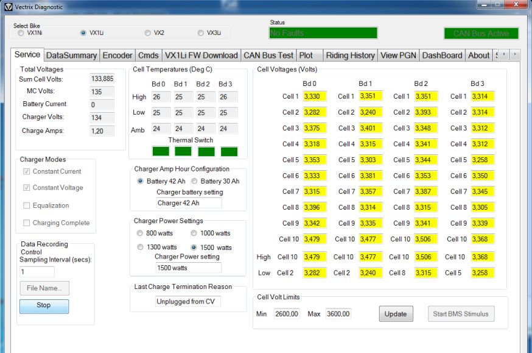Select Battery 30 Ah option
The width and height of the screenshot is (532, 353).
[194, 181]
